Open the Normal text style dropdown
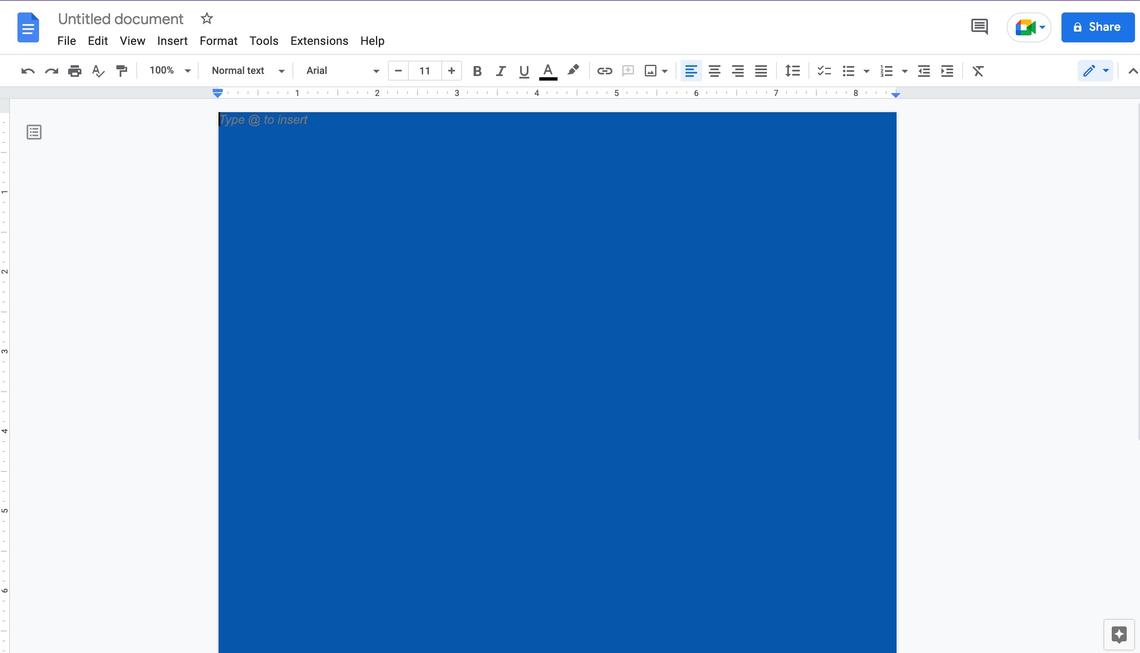Viewport: 1140px width, 653px height. click(x=248, y=71)
